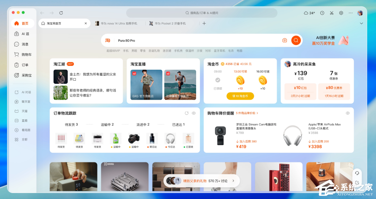Screen dimensions: 376x199
Task: Open 购物车 shopping cart in sidebar
Action: (23, 55)
